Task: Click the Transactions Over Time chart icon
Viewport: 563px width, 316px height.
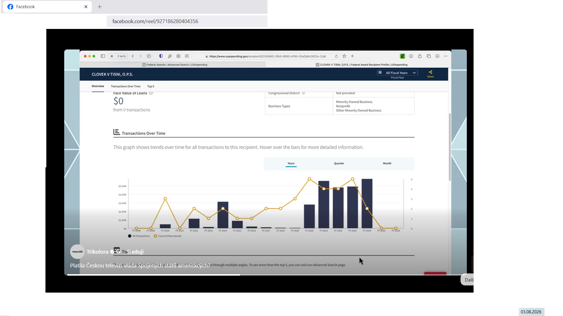Action: pos(117,132)
